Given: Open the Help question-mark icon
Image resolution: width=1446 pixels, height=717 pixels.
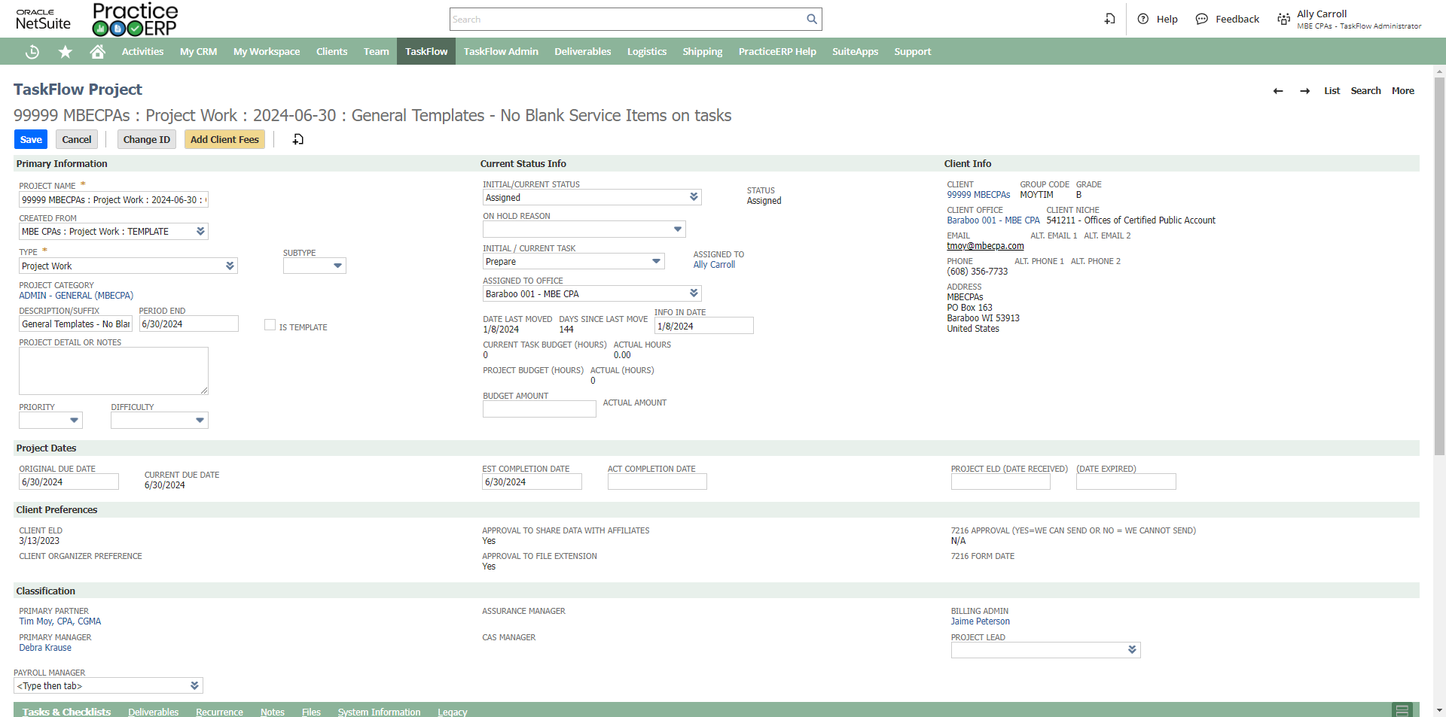Looking at the screenshot, I should click(1143, 19).
